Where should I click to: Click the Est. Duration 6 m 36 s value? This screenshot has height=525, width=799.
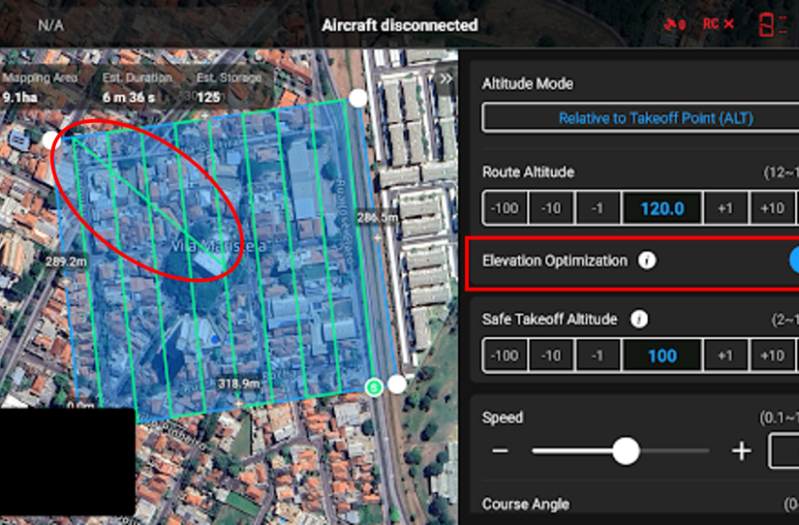point(129,97)
